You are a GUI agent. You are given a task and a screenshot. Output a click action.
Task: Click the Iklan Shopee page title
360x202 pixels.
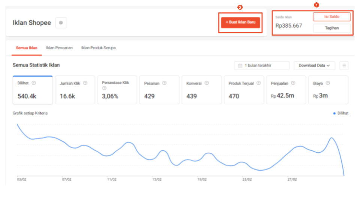click(x=31, y=23)
